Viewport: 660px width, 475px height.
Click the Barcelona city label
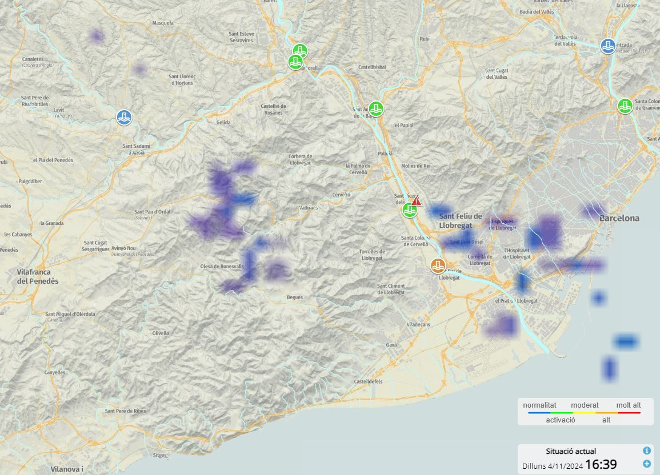619,218
